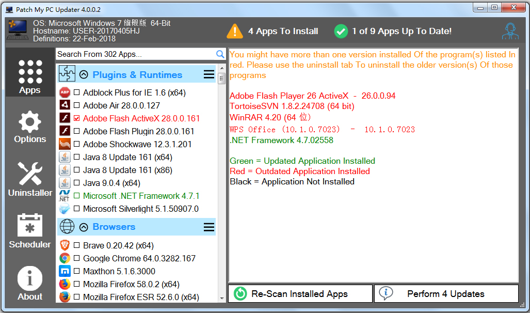Open the Plugins & Runtimes hamburger menu
This screenshot has height=313, width=530.
click(x=209, y=74)
